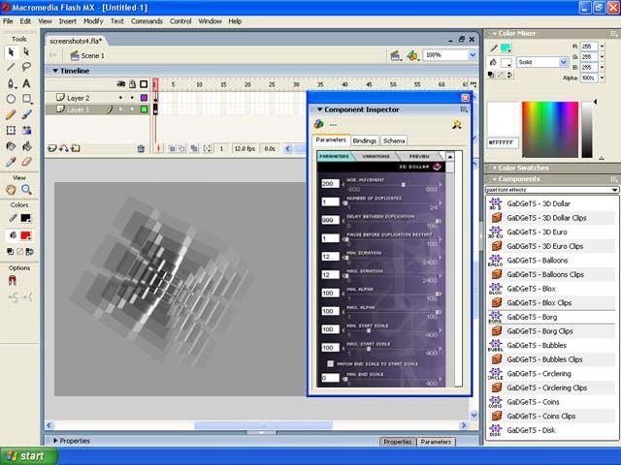Choose the Text tool

pos(27,83)
